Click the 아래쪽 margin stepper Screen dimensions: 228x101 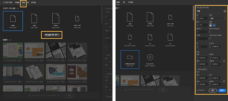coord(210,58)
